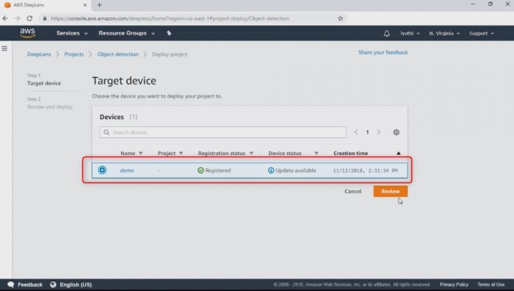
Task: Expand the Resource Groups dropdown
Action: coord(126,33)
